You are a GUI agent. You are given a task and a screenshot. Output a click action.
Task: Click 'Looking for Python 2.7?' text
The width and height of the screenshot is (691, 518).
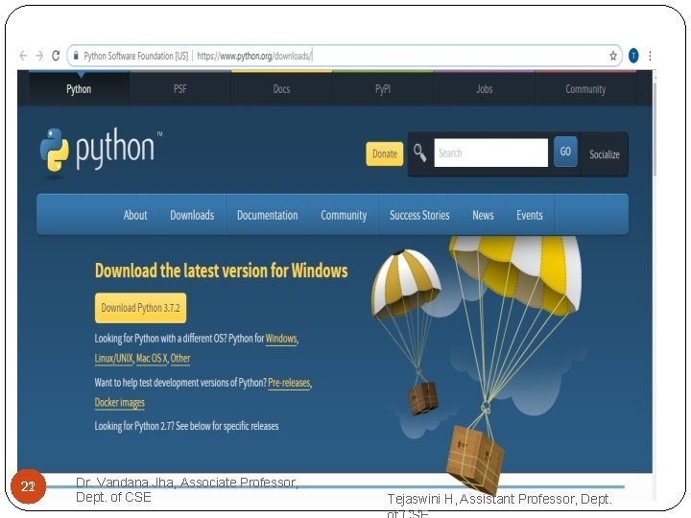[x=134, y=426]
